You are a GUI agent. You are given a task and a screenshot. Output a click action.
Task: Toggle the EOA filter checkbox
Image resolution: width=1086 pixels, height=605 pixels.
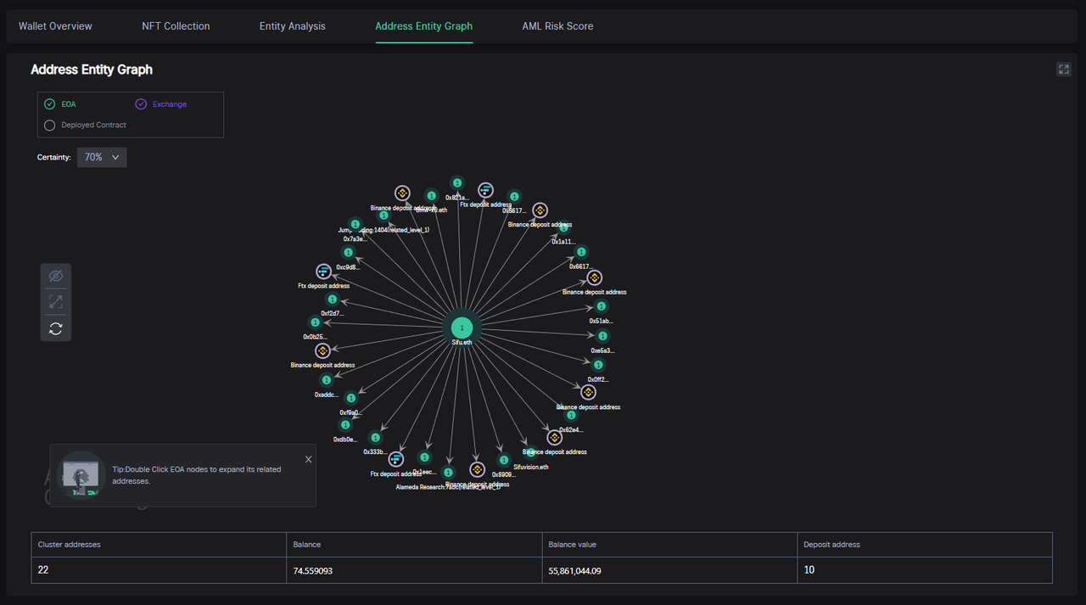[50, 104]
